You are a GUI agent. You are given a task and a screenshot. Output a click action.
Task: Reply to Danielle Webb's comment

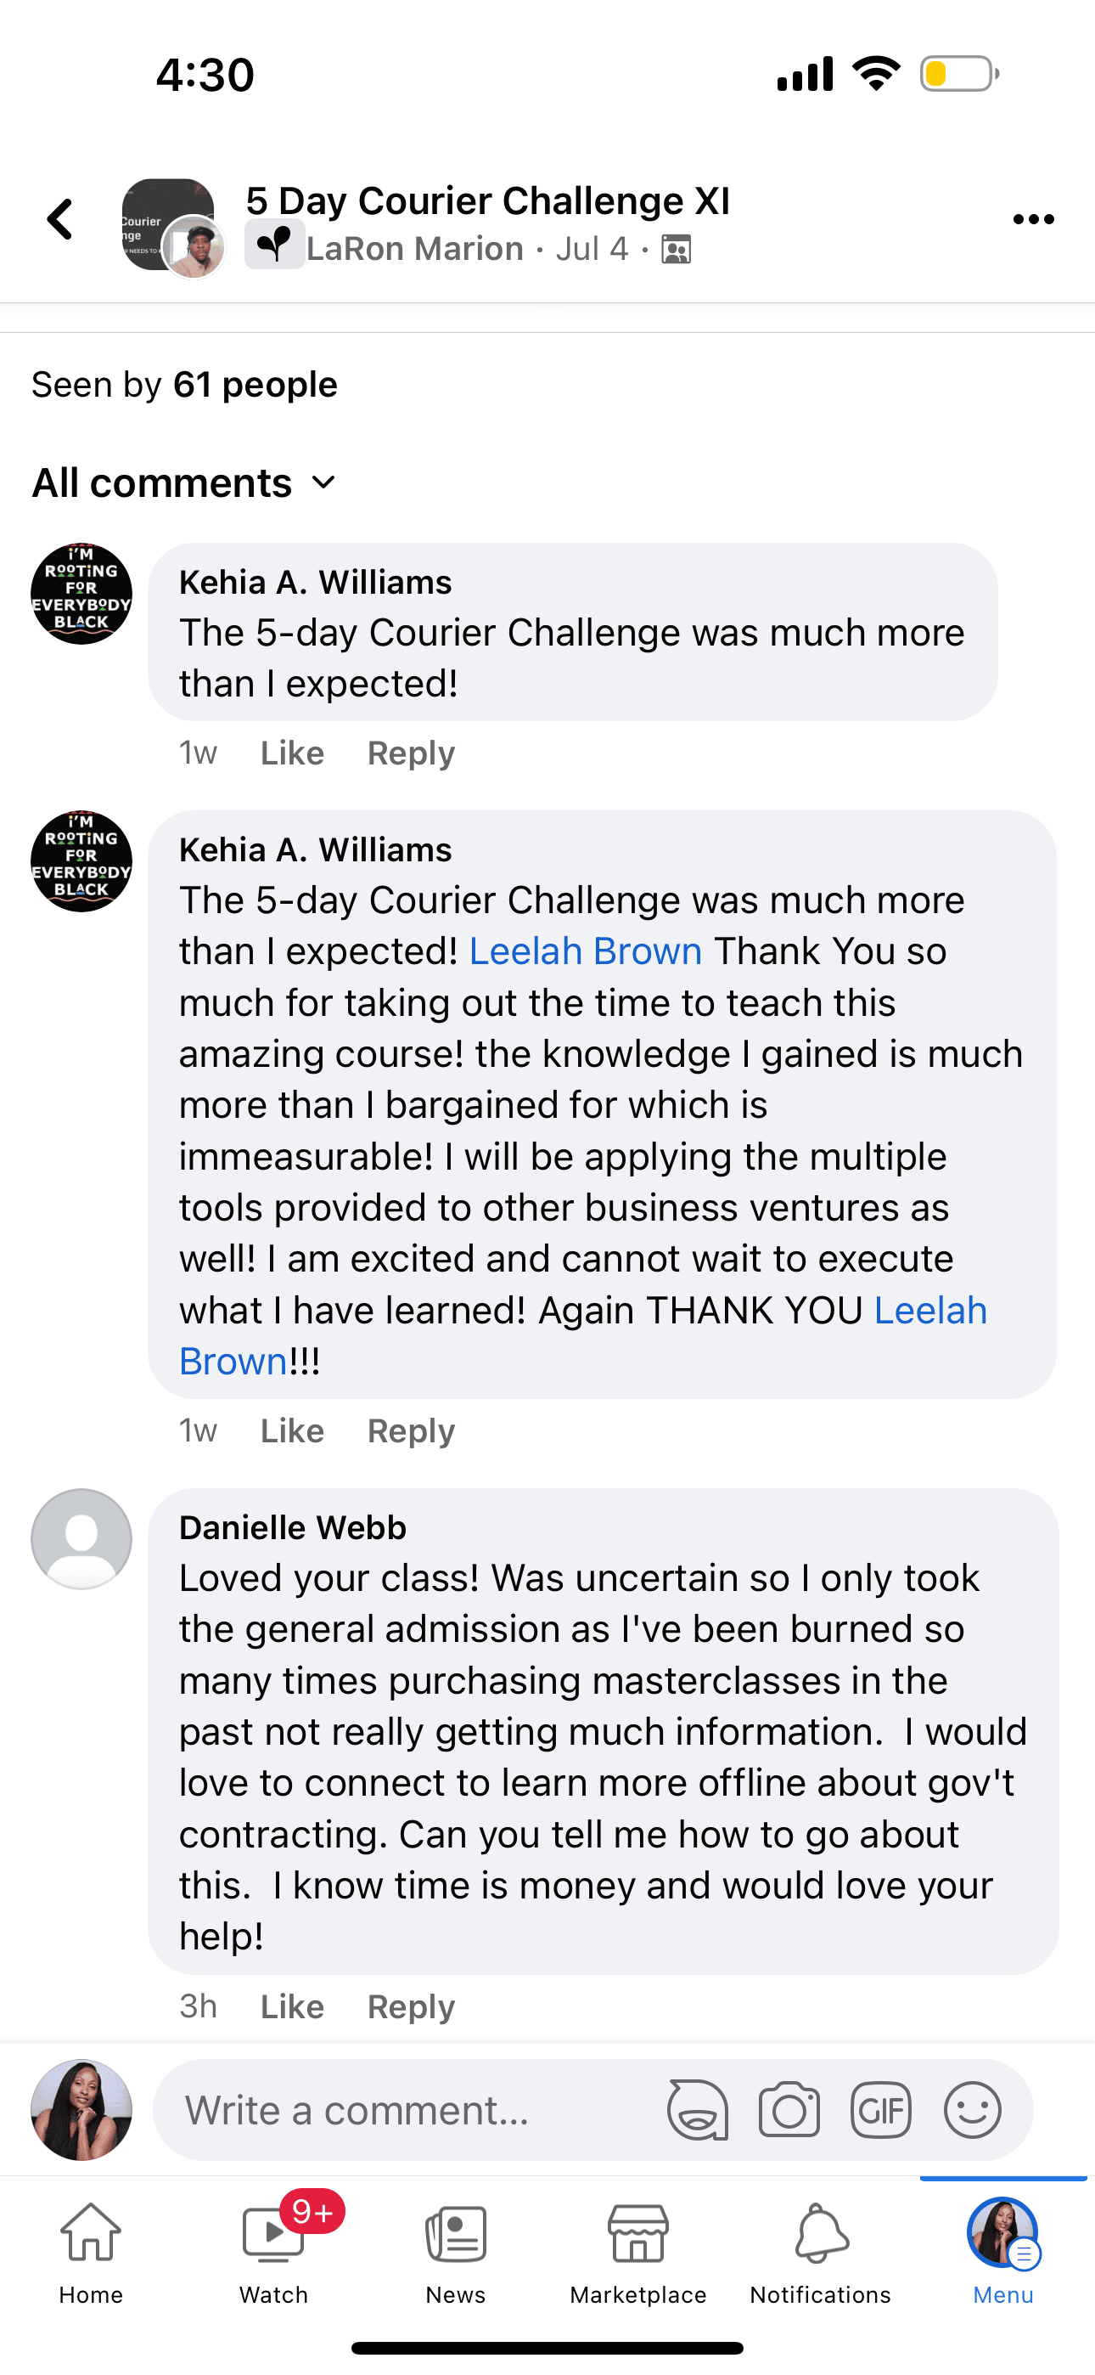coord(411,2006)
